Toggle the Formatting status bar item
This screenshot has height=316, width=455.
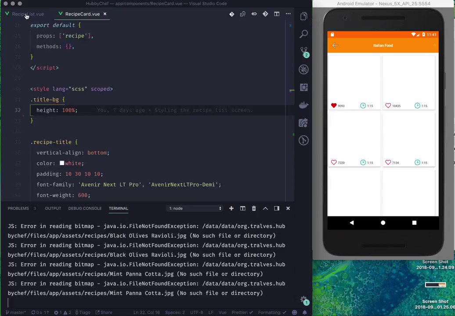(x=272, y=312)
